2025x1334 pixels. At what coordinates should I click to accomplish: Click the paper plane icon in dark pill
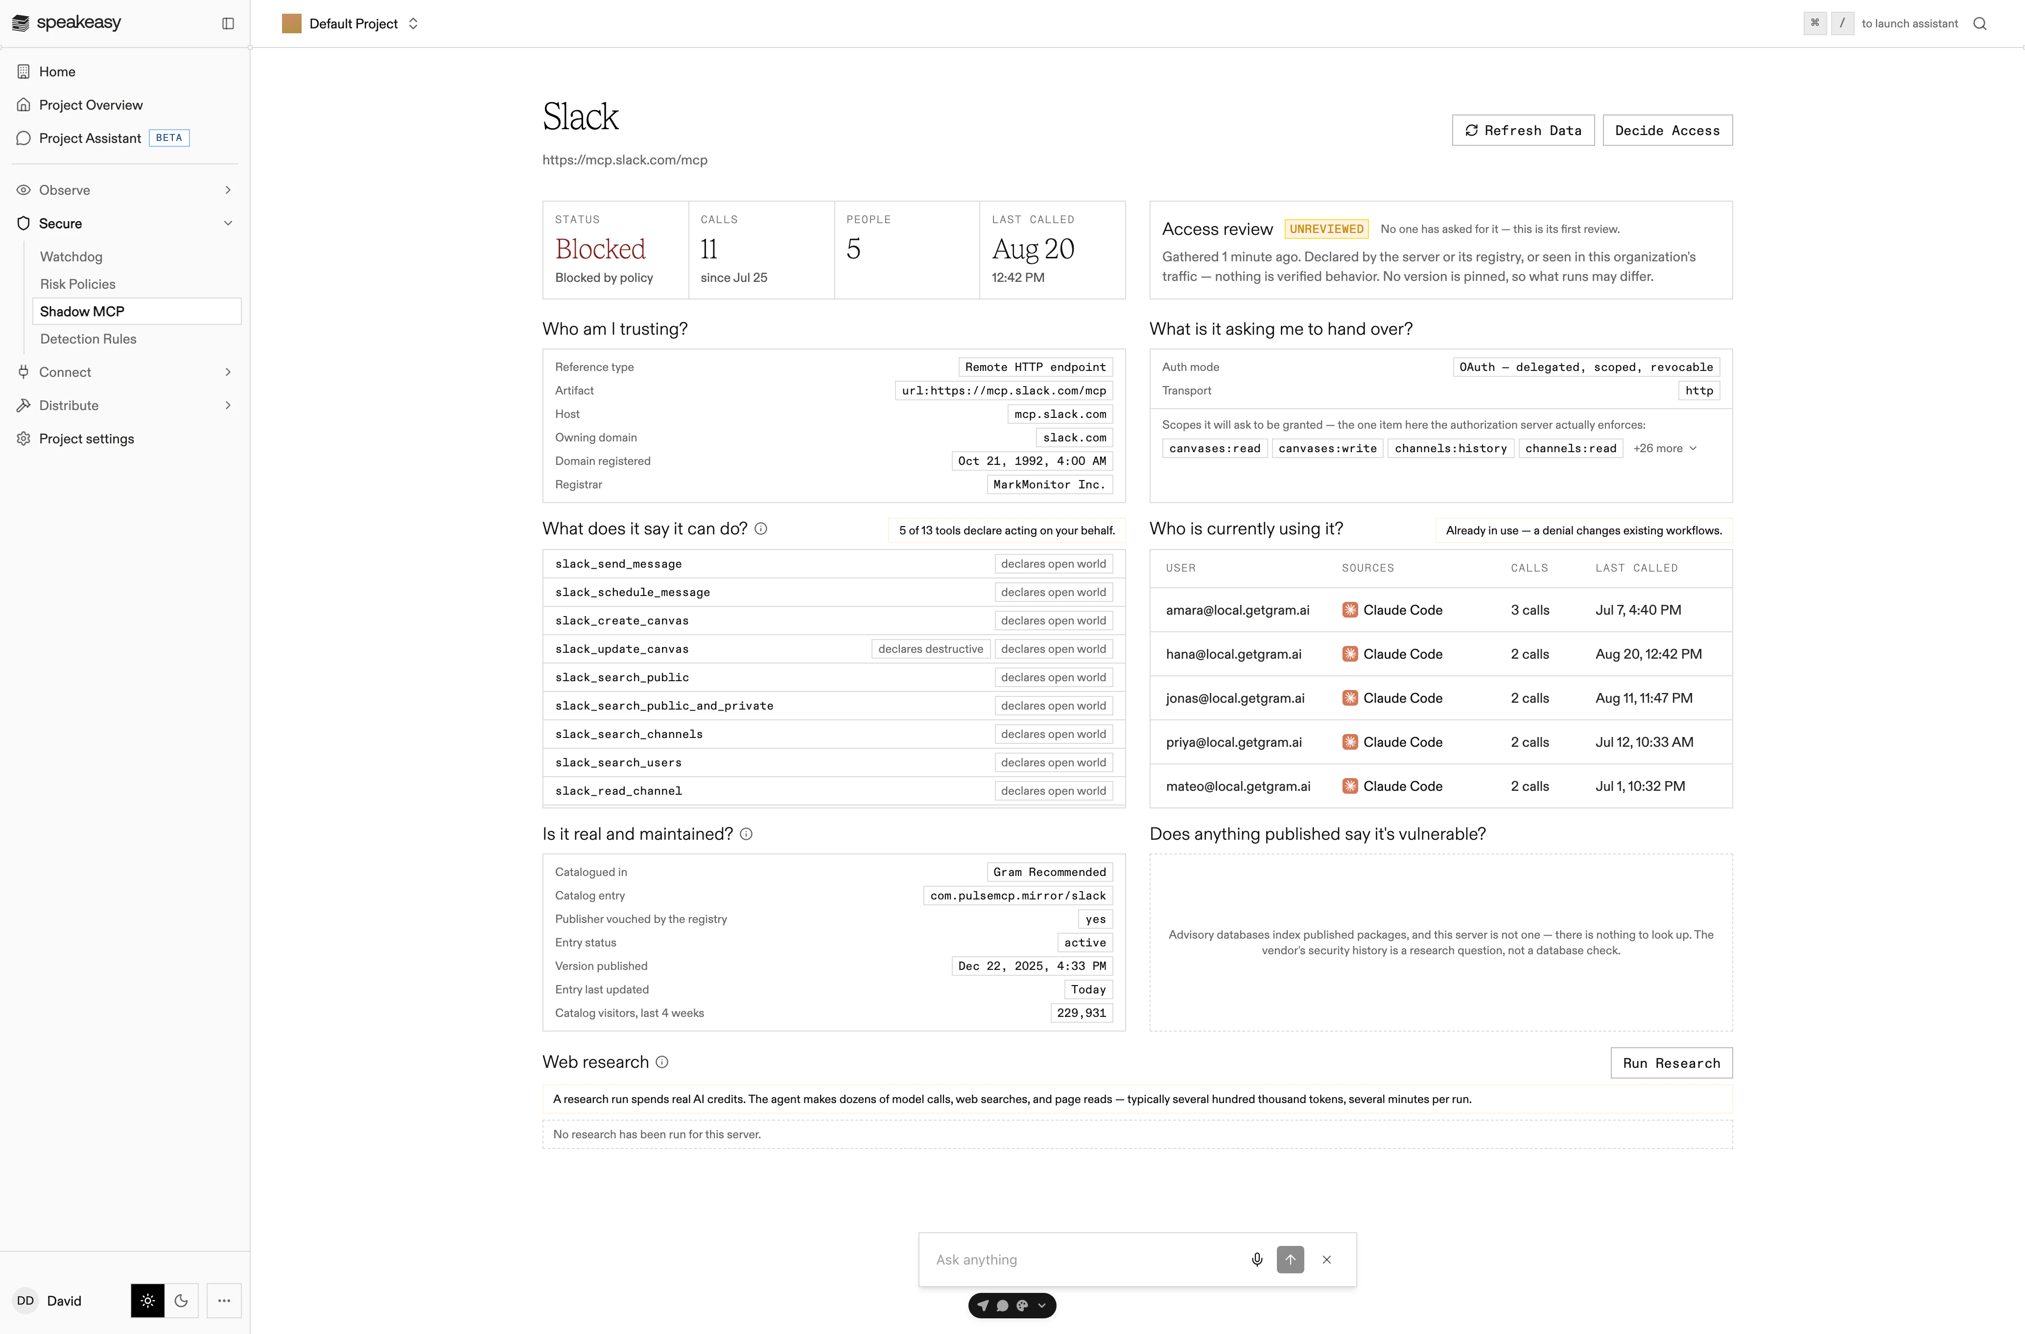click(982, 1305)
